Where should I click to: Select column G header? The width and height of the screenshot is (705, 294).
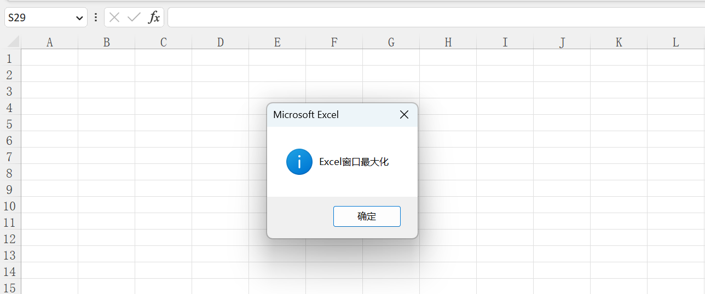(391, 42)
